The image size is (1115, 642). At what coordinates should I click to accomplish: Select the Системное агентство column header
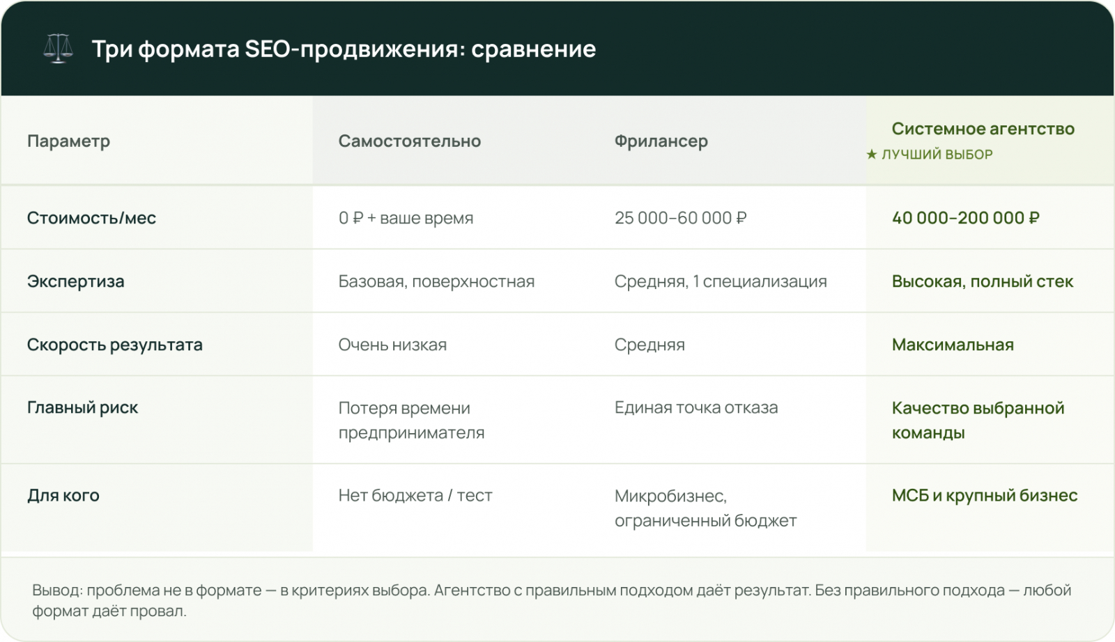click(983, 129)
